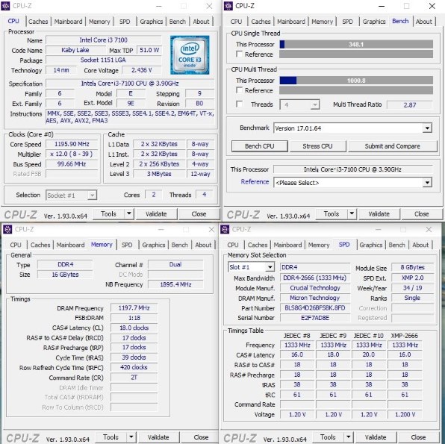Click Validate in the CPU window
This screenshot has width=445, height=444.
[156, 214]
